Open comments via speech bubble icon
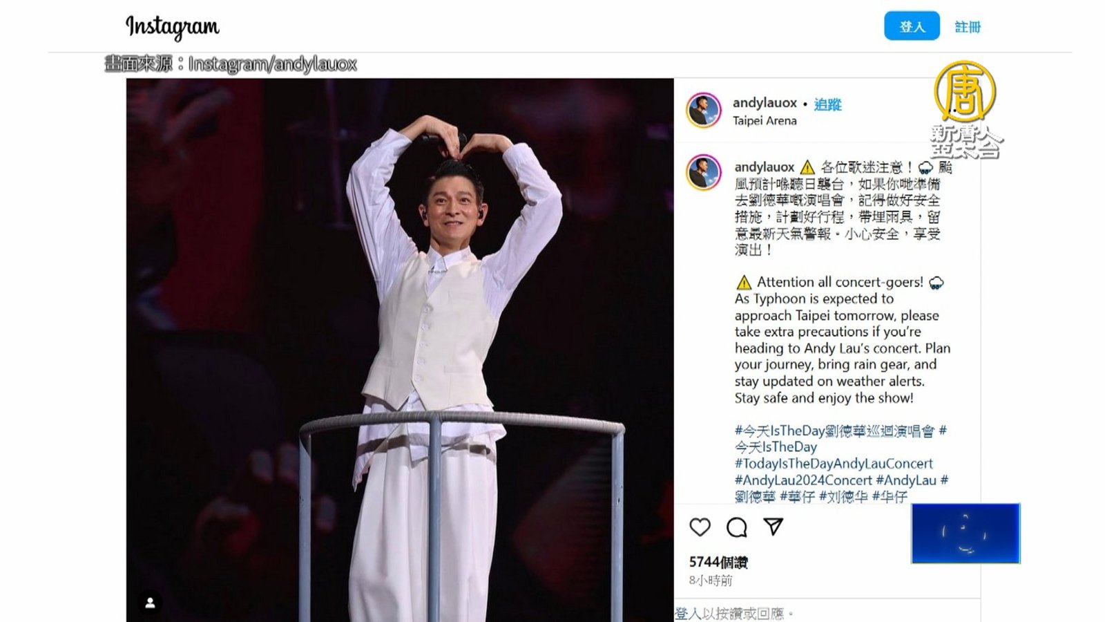Screen dimensions: 1105x622 737,527
